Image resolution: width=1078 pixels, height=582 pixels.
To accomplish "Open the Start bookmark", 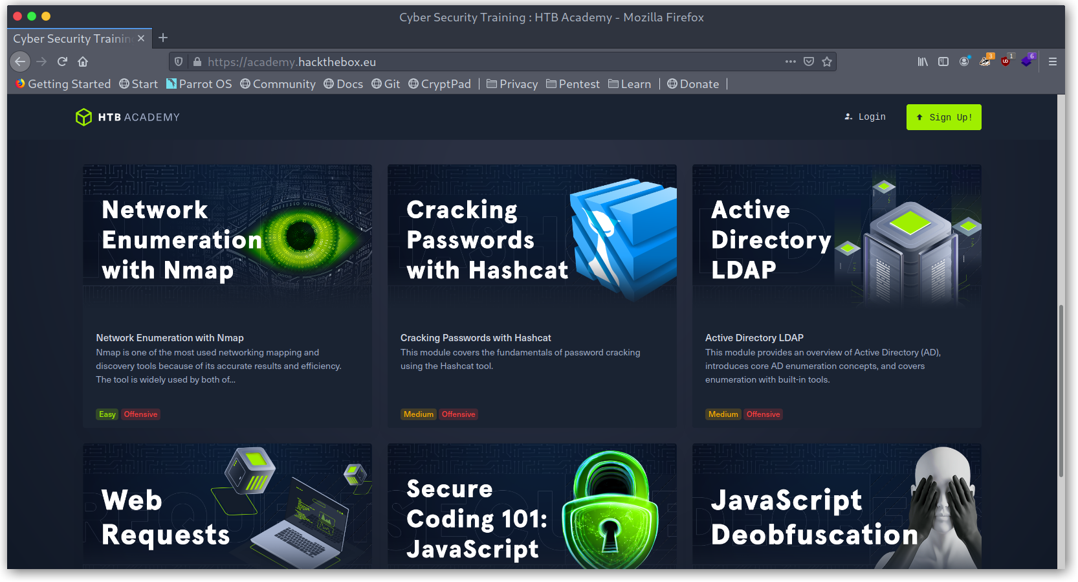I will (x=138, y=84).
